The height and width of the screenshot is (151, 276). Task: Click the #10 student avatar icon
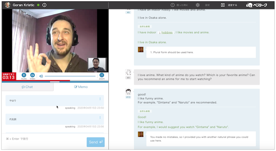[128, 91]
